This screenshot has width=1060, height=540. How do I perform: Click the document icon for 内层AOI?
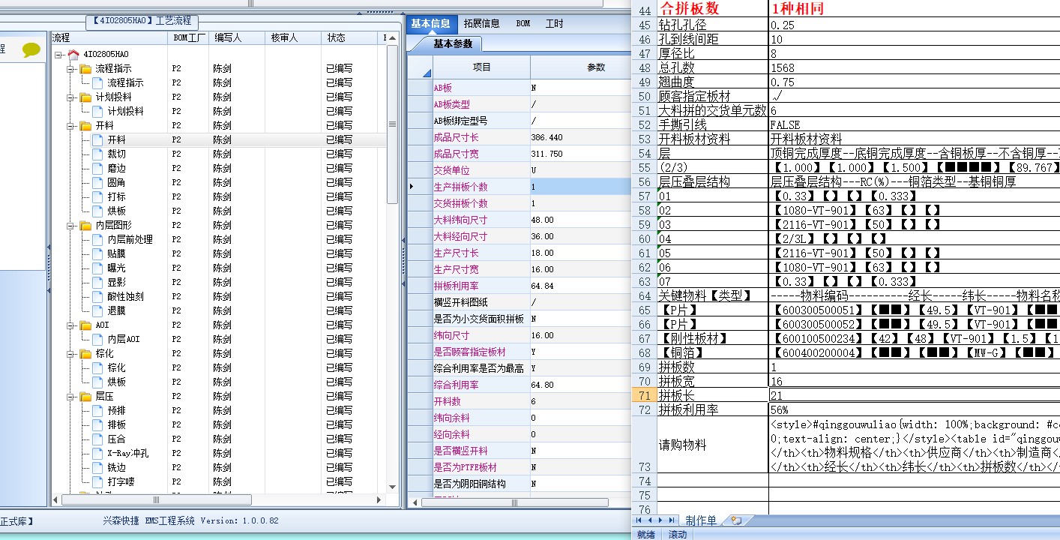pyautogui.click(x=97, y=339)
